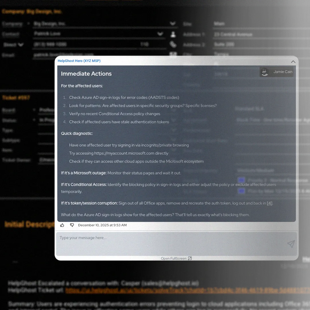Click the Jamie Cain user badge name
Image resolution: width=310 pixels, height=310 pixels.
click(283, 72)
